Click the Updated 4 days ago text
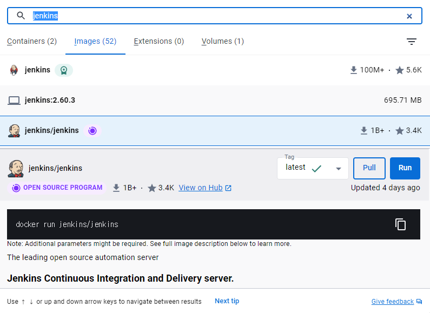 coord(385,188)
